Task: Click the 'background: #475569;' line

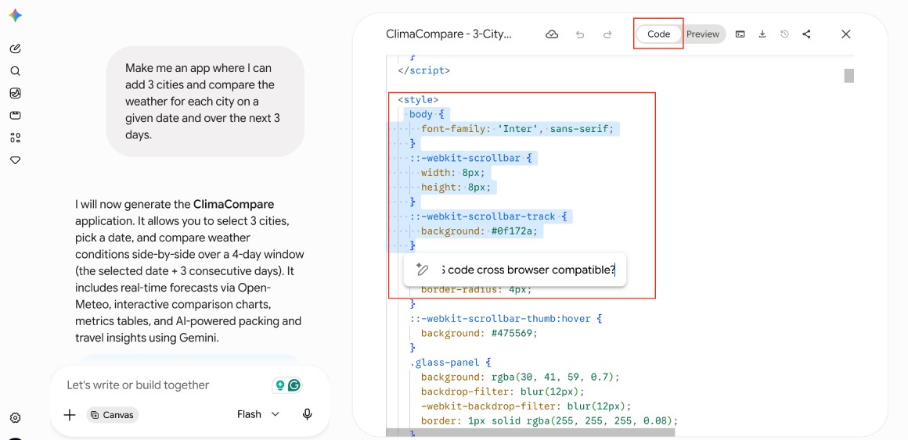Action: point(480,333)
